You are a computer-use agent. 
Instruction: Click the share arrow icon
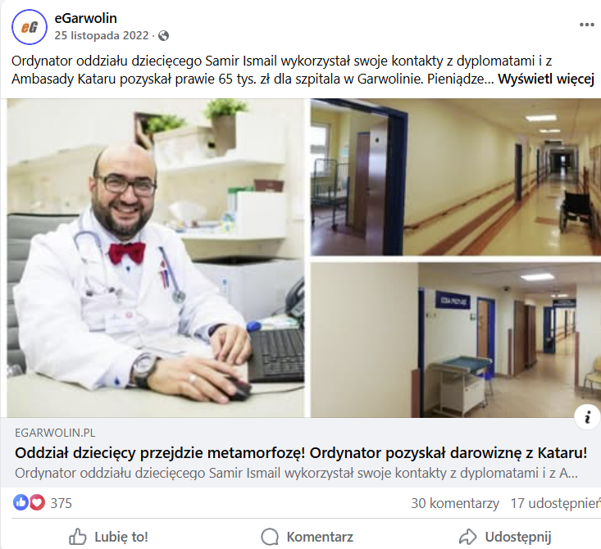468,537
